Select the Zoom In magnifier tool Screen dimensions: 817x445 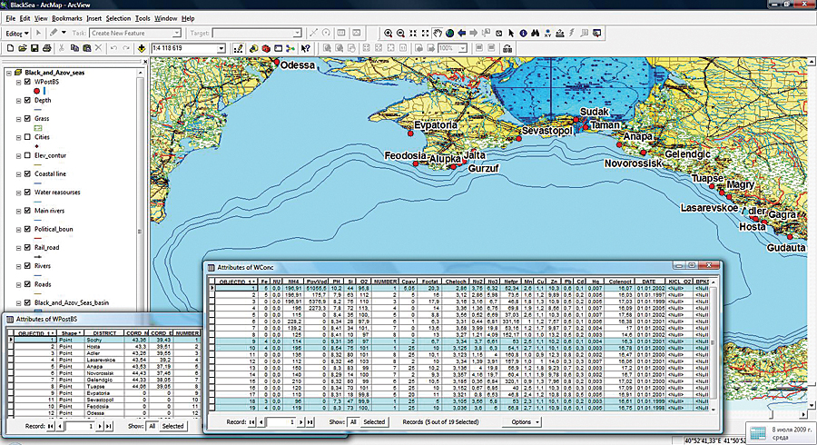pos(389,34)
